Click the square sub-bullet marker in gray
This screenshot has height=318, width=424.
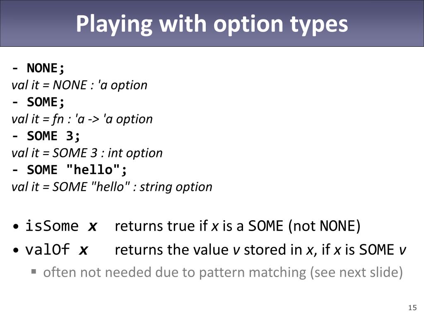[34, 271]
